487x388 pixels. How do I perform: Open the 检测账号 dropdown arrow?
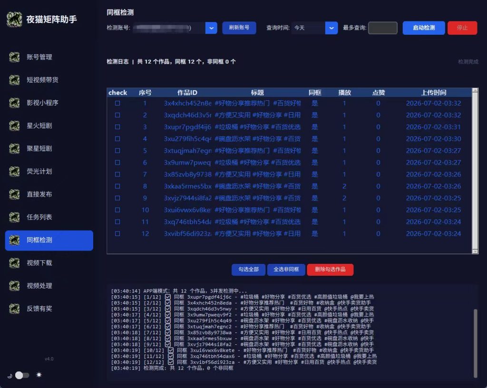coord(211,28)
